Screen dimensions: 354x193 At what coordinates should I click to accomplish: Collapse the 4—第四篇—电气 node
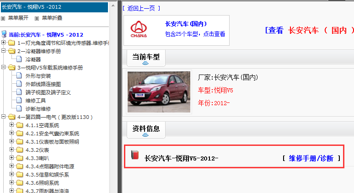3,117
